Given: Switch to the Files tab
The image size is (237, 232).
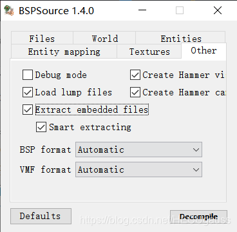Looking at the screenshot, I should (x=42, y=38).
